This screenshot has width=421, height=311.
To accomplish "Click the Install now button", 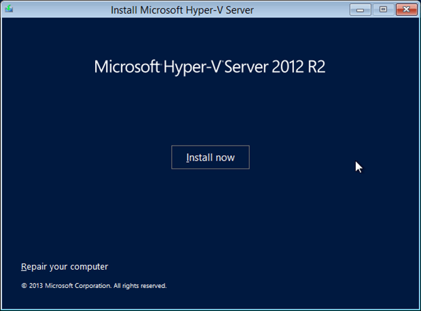I will [x=210, y=157].
